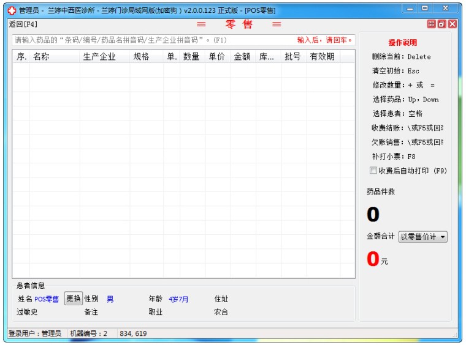Image resolution: width=466 pixels, height=345 pixels.
Task: Click the 补打小票: F8 instruction line
Action: tap(394, 156)
